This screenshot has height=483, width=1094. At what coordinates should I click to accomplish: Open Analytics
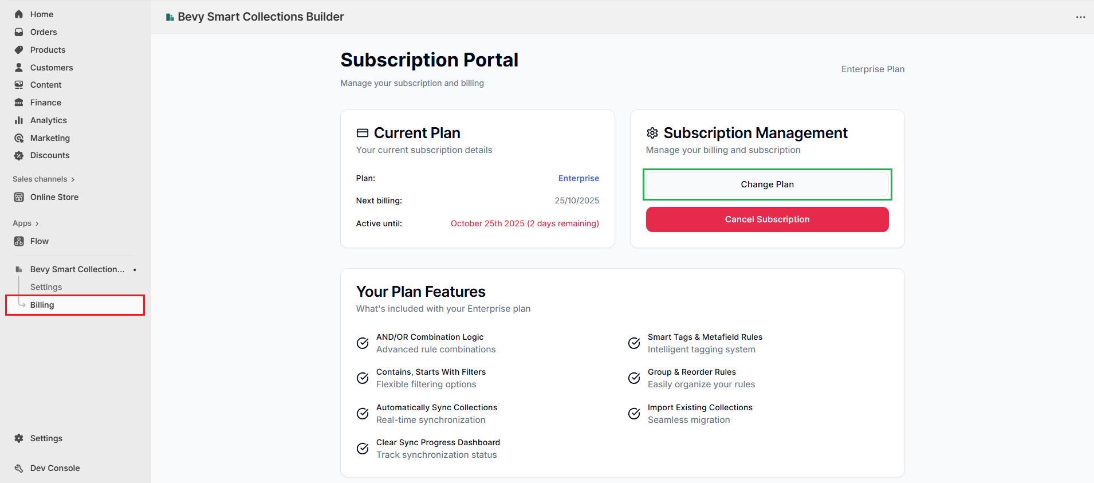pos(48,120)
